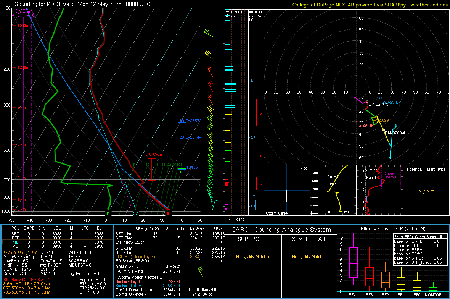Click the Inf. Temp. Adv. panel header

point(256,16)
